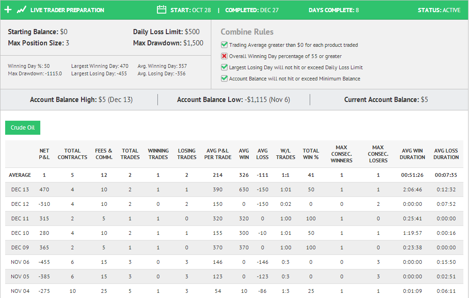Click the trend chart icon beside Live Trader Preparation
469x298 pixels.
21,10
